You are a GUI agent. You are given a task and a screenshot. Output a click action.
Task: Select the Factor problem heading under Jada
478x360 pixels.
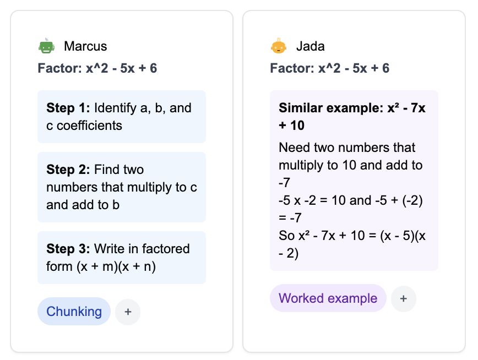330,68
